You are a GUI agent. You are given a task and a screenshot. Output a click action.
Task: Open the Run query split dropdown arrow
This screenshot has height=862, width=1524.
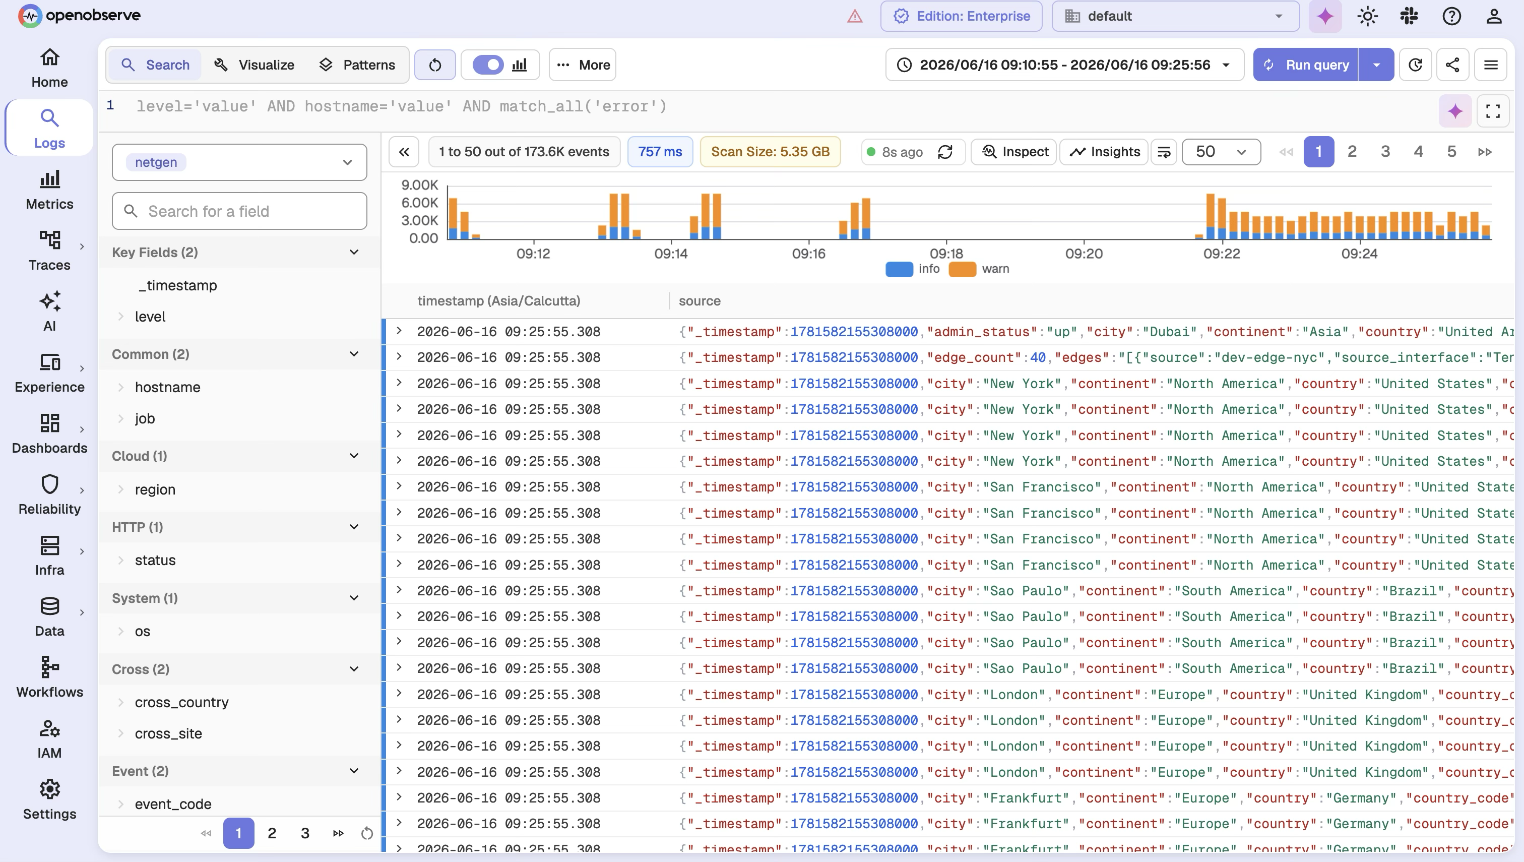coord(1376,65)
